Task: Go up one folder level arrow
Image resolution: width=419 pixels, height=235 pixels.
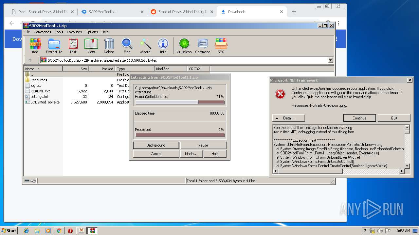Action: [30, 60]
